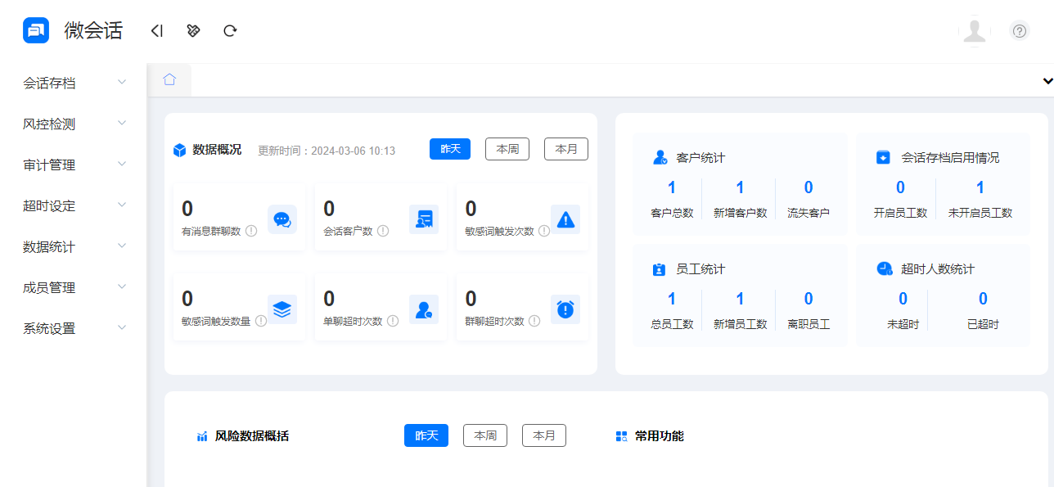This screenshot has height=487, width=1054.
Task: Expand the 会话存档 sidebar menu
Action: 74,83
